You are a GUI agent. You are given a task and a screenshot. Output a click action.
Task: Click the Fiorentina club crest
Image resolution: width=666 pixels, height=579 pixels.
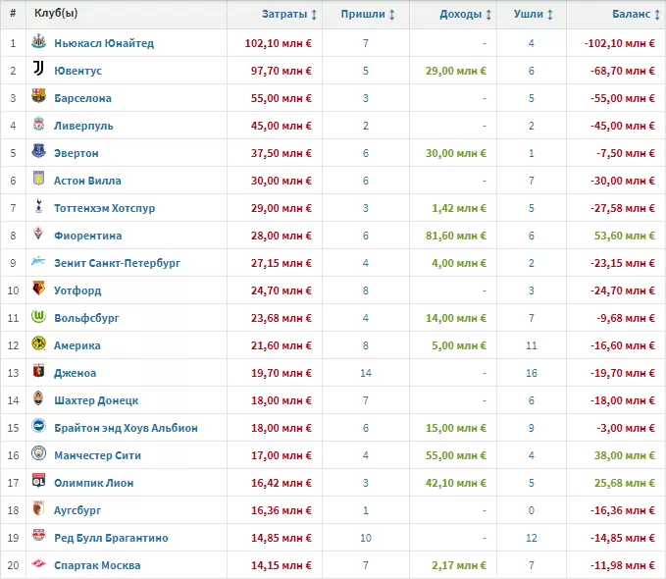(38, 234)
